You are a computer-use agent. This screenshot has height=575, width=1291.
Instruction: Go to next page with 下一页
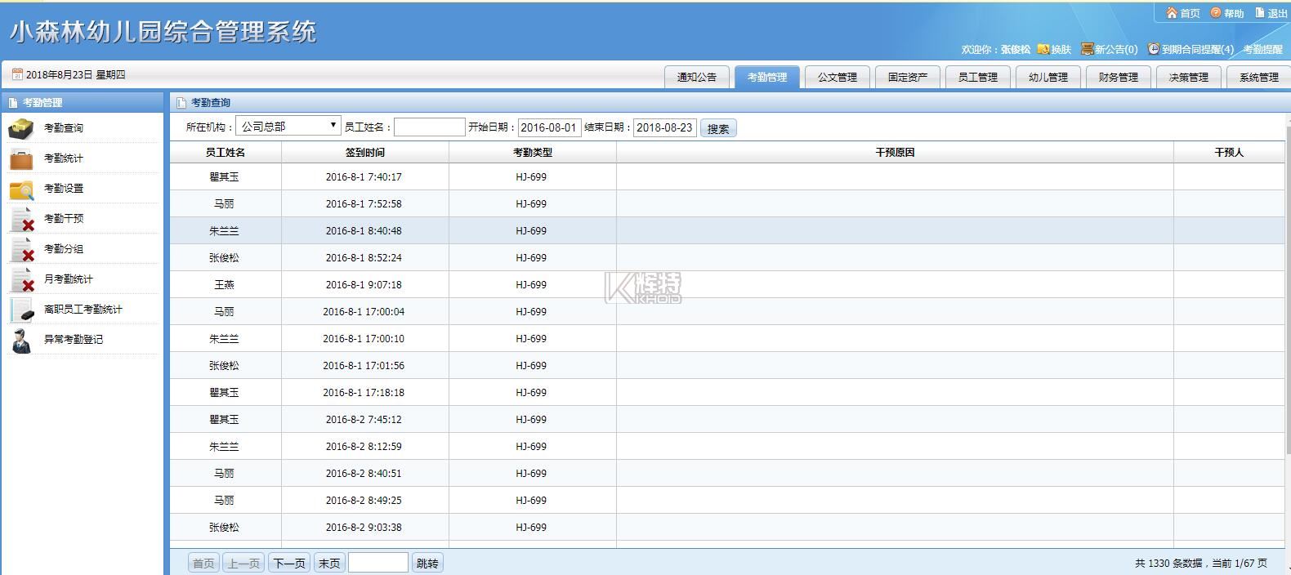click(289, 563)
